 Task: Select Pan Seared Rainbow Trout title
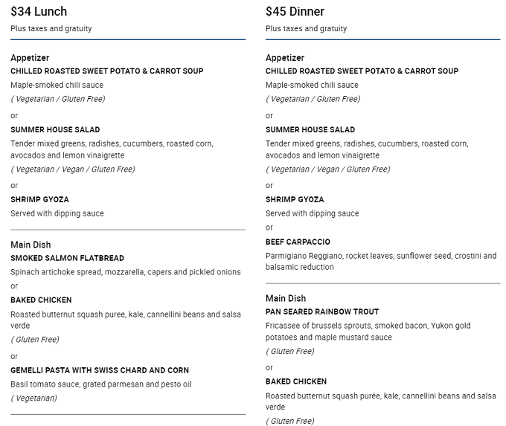[322, 312]
